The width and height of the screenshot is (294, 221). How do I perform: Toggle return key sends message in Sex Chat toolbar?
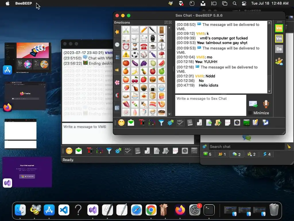pos(199,123)
